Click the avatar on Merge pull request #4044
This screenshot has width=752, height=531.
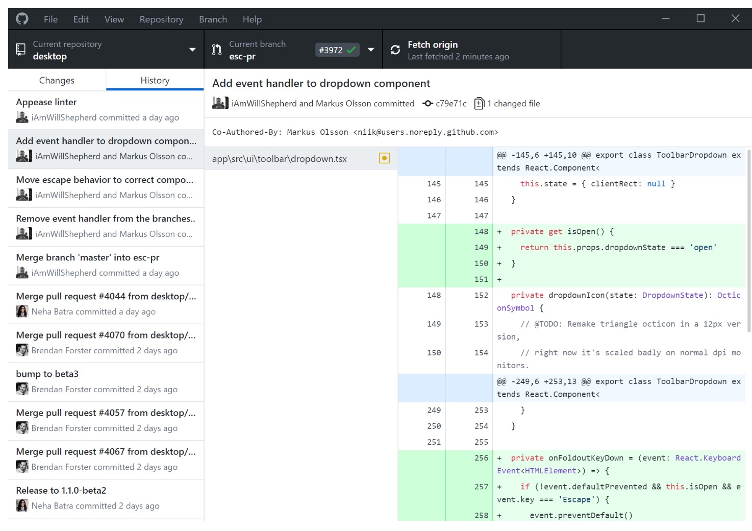22,311
